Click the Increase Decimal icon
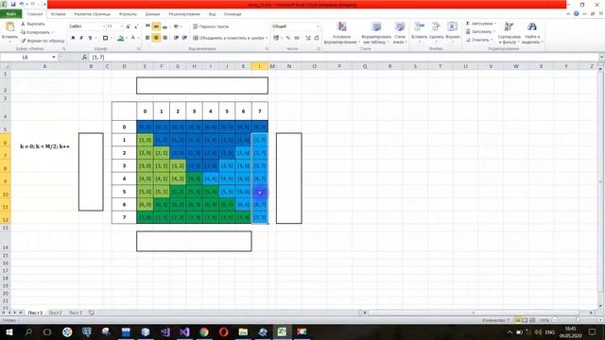Viewport: 605px width, 340px height. click(x=308, y=38)
